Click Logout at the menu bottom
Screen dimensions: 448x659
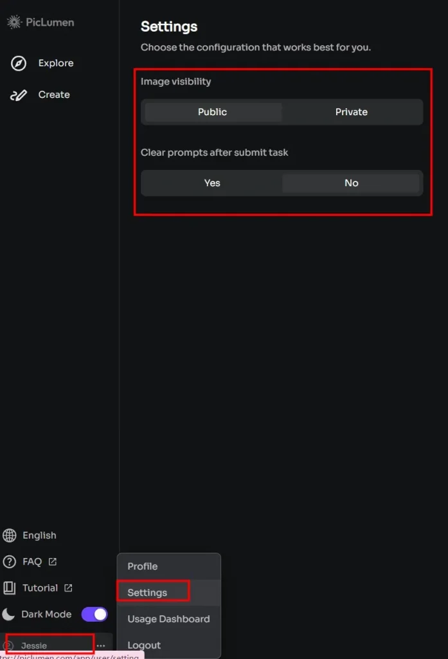[x=143, y=645]
